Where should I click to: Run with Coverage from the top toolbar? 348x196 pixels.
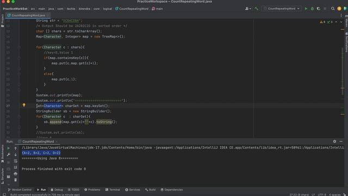click(319, 9)
